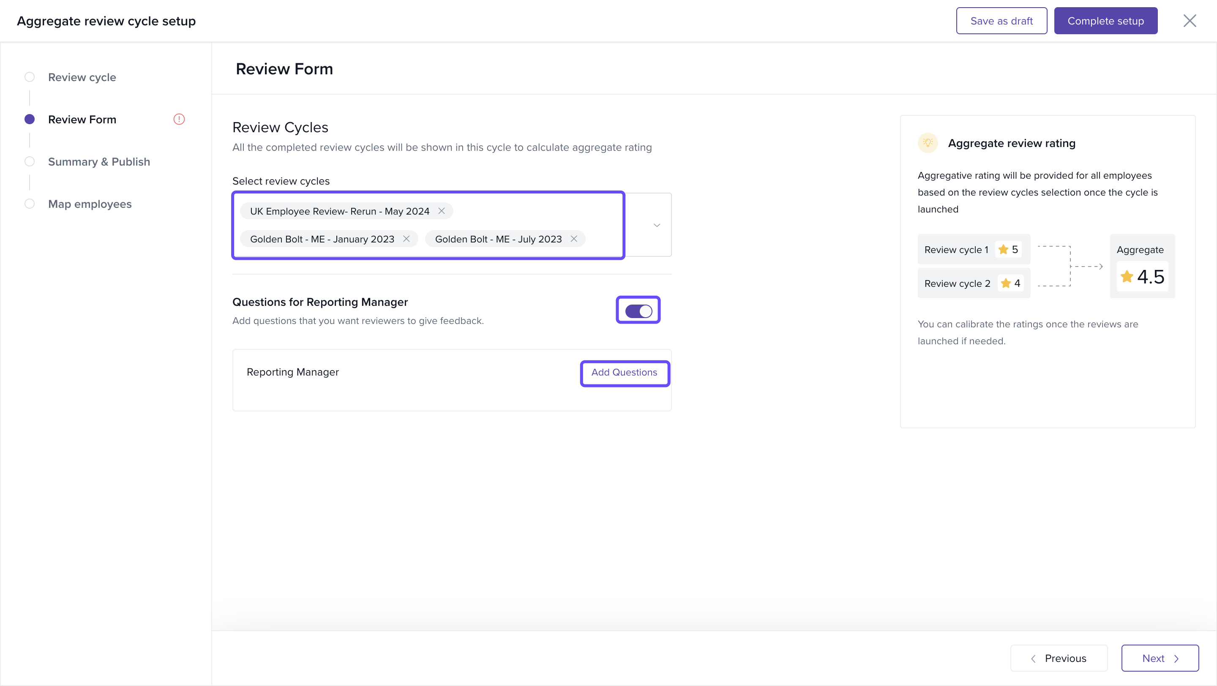This screenshot has width=1217, height=686.
Task: Click Save as draft
Action: pos(1001,21)
